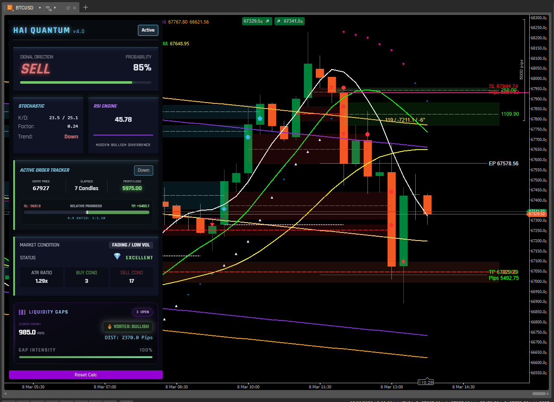Click the scroll-right arrow at chart bottom
This screenshot has height=402, width=554.
pos(548,393)
